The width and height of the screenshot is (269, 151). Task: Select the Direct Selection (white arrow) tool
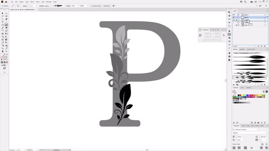coord(6,13)
